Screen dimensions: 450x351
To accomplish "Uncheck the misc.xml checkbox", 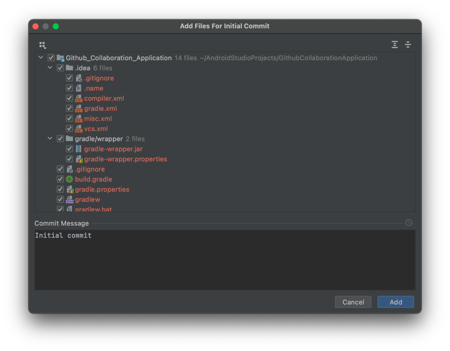I will click(69, 119).
